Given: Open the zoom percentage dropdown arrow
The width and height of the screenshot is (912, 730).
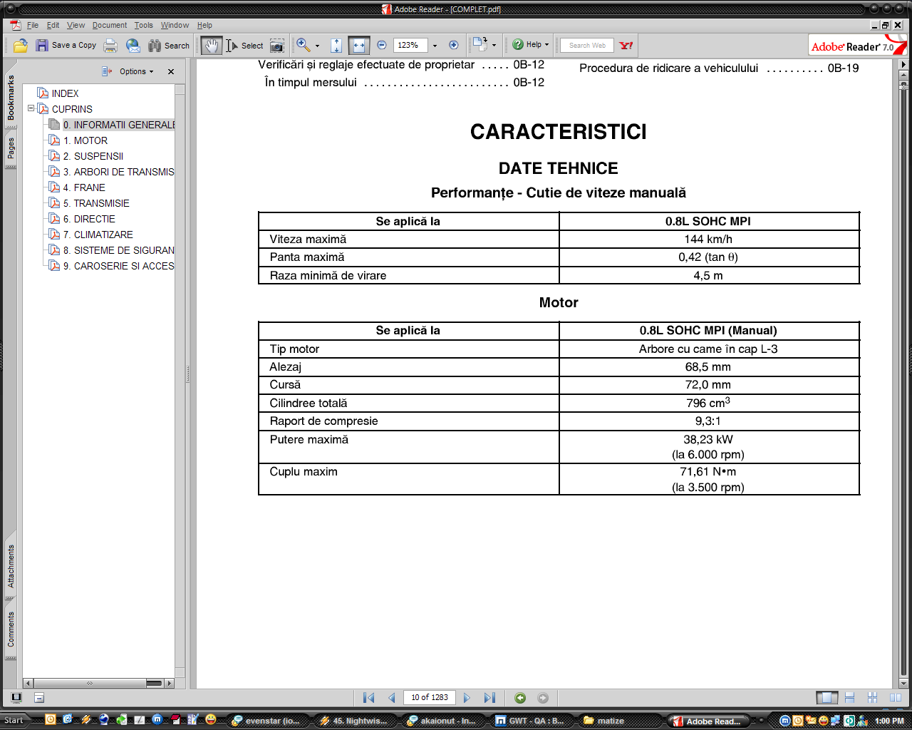Looking at the screenshot, I should tap(435, 46).
